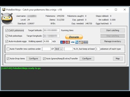Maximize the PokeBot.Ninja window
The image size is (130, 97).
pos(116,9)
